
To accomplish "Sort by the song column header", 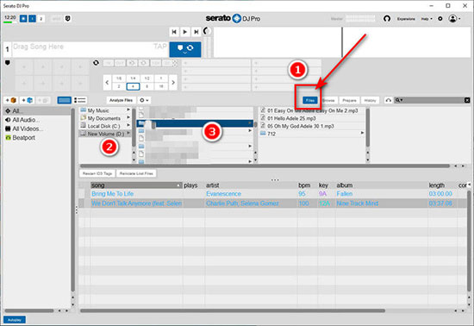I will (136, 185).
